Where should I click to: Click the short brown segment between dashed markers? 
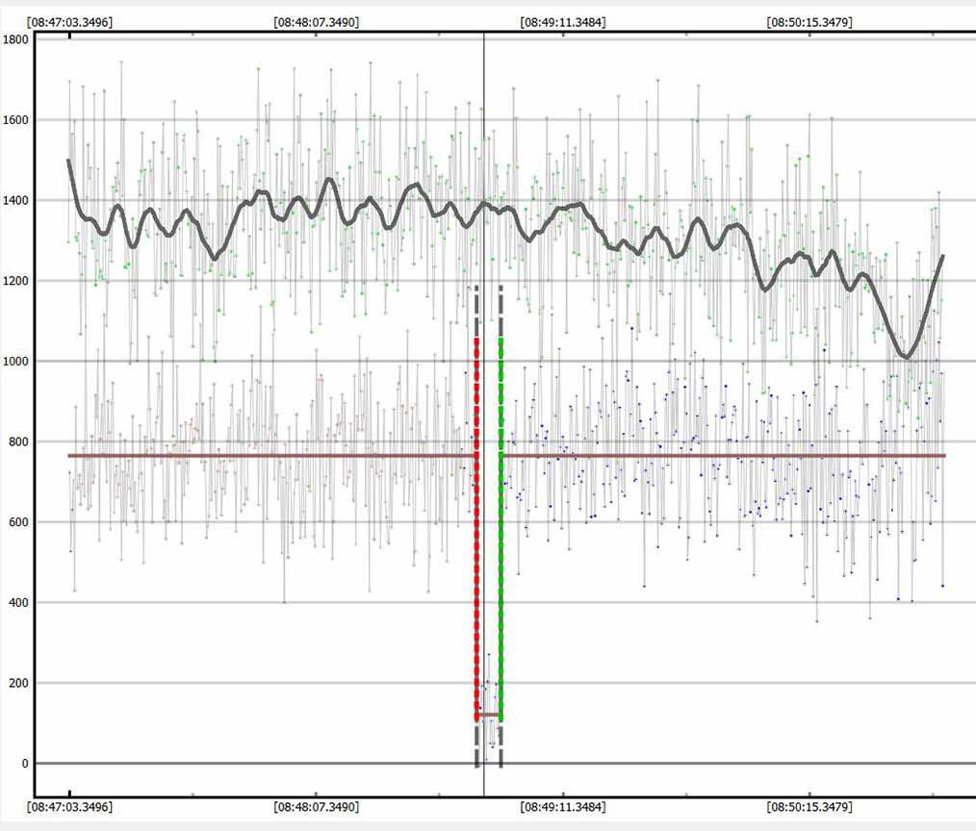tap(489, 715)
